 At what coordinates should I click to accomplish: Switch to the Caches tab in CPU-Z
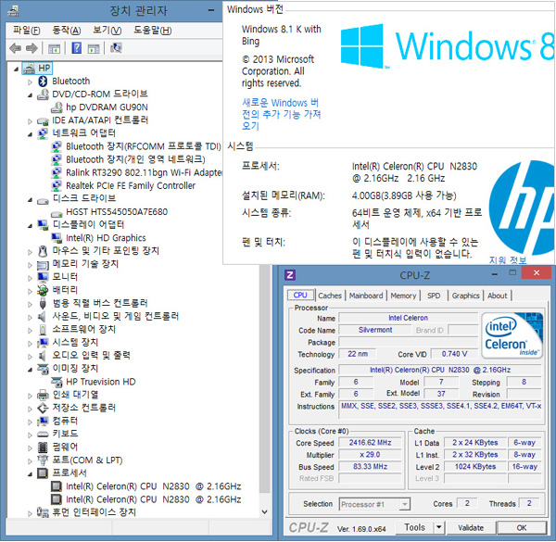click(x=330, y=296)
